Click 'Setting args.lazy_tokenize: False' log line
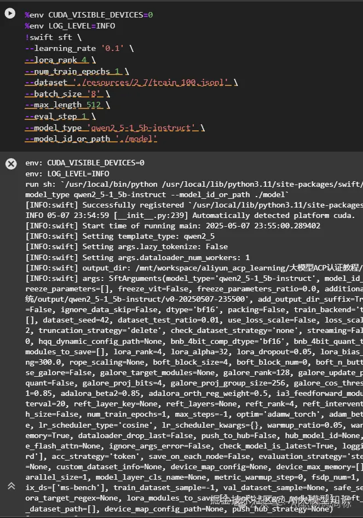The width and height of the screenshot is (363, 518). coord(126,247)
